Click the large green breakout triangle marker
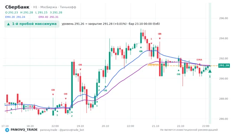Image resolution: width=238 pixels, height=134 pixels. tap(210, 71)
